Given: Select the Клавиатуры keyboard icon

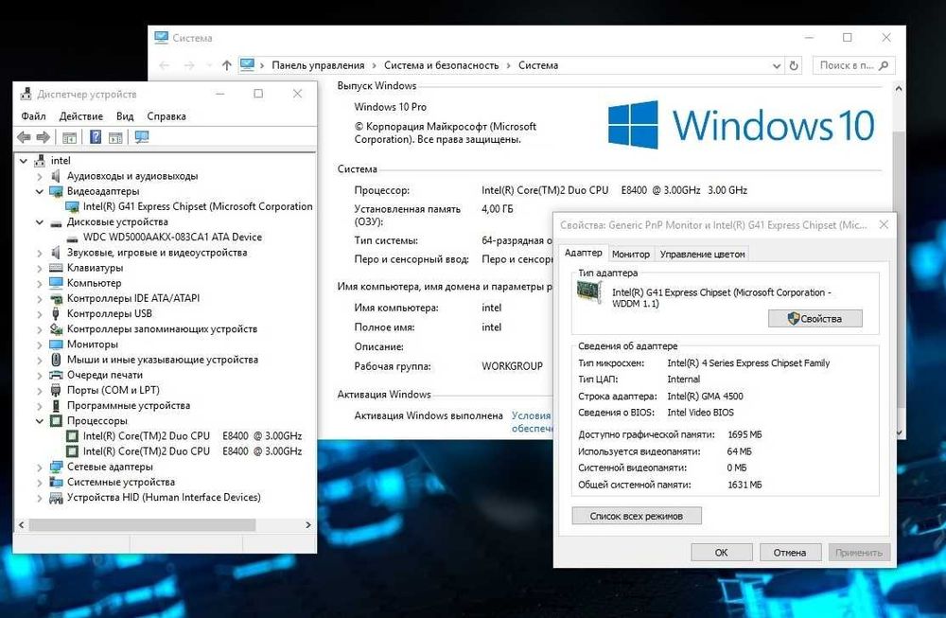Looking at the screenshot, I should (56, 267).
